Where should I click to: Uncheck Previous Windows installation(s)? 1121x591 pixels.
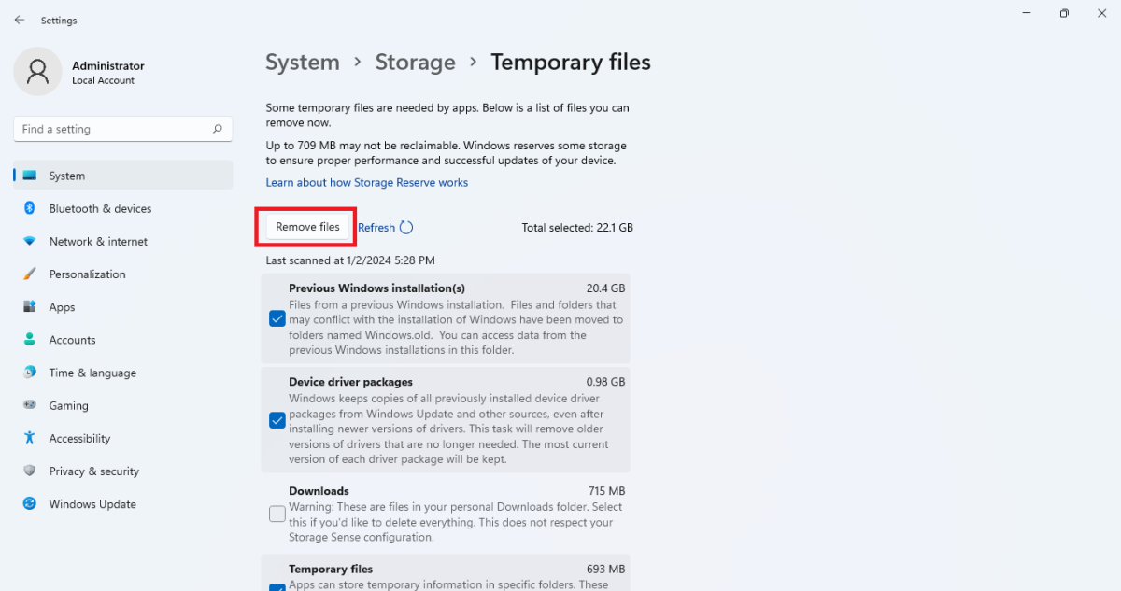[x=277, y=318]
